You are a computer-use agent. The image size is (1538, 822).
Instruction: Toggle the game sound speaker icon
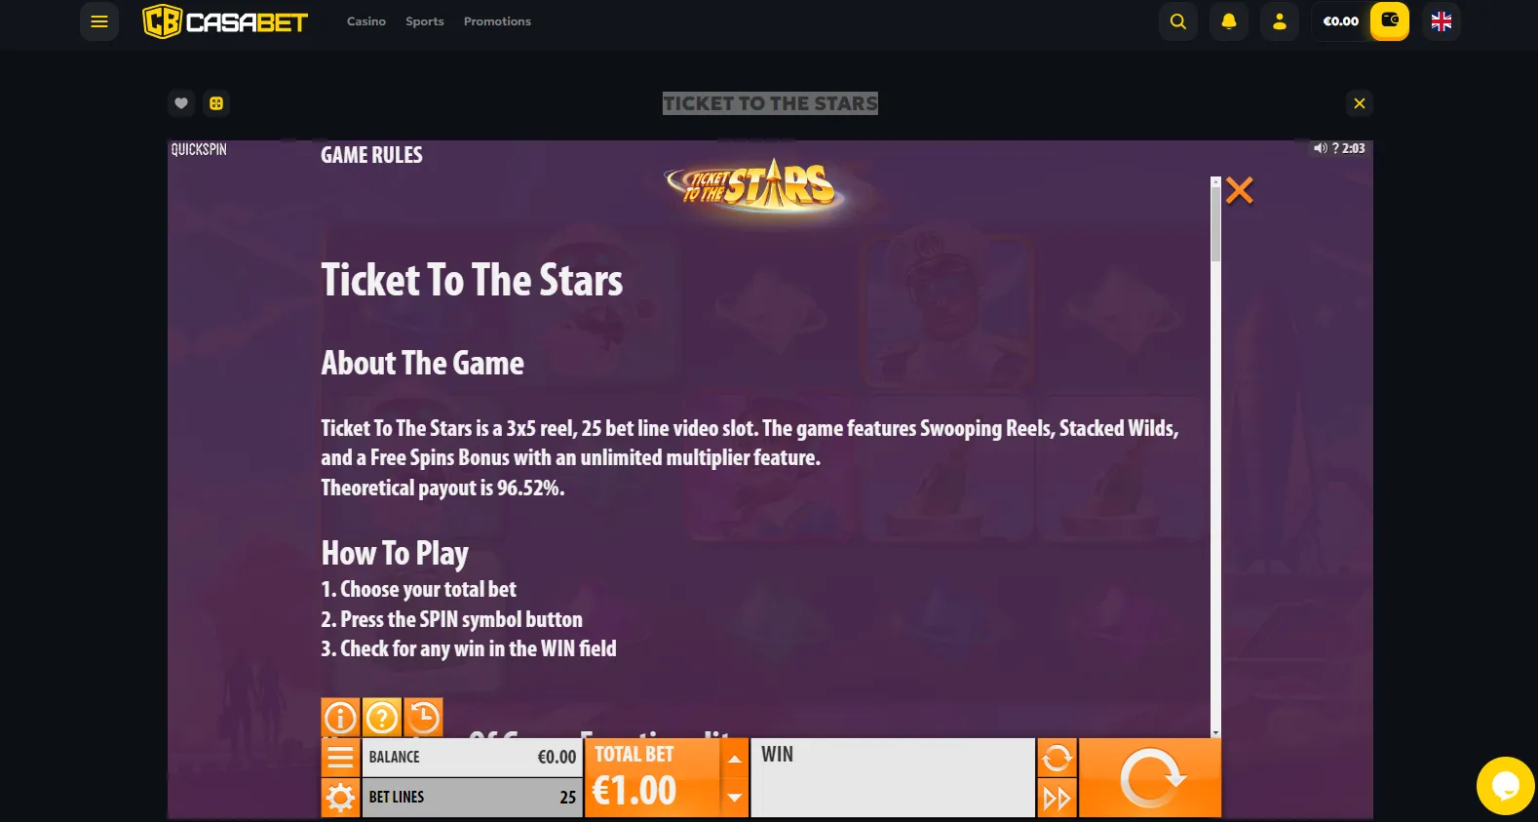coord(1320,148)
